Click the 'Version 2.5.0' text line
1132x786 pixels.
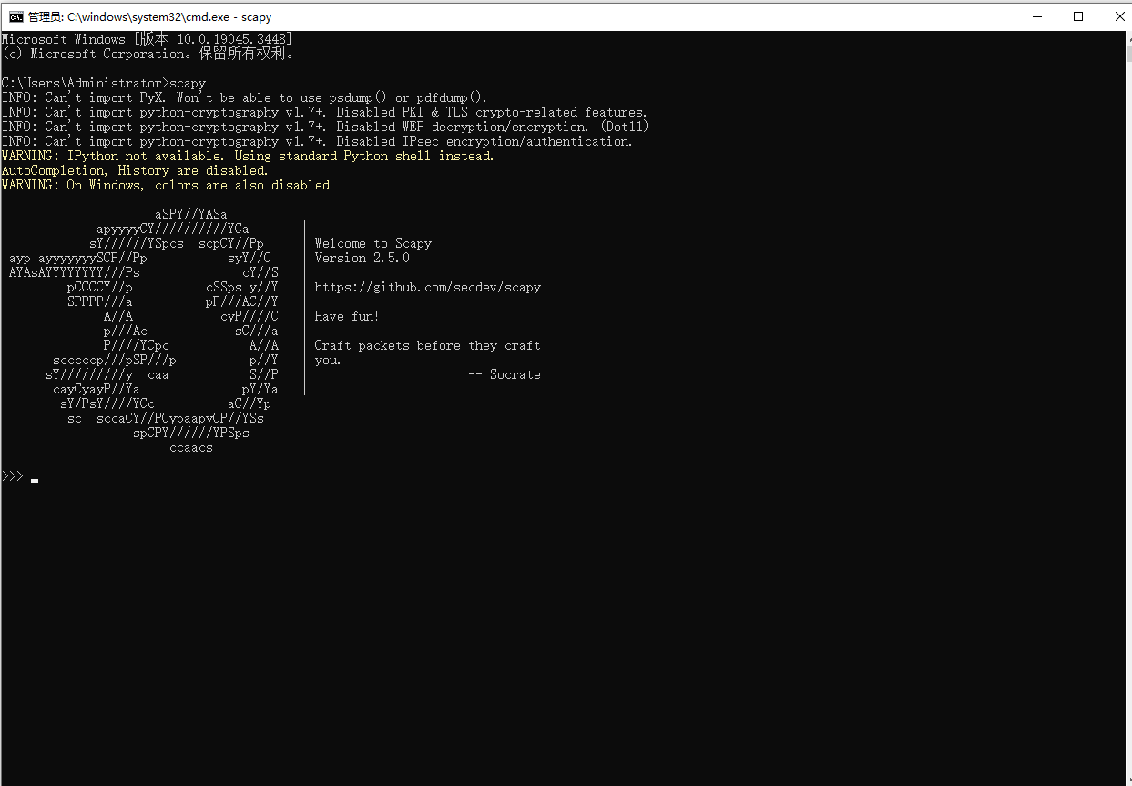[x=361, y=258]
